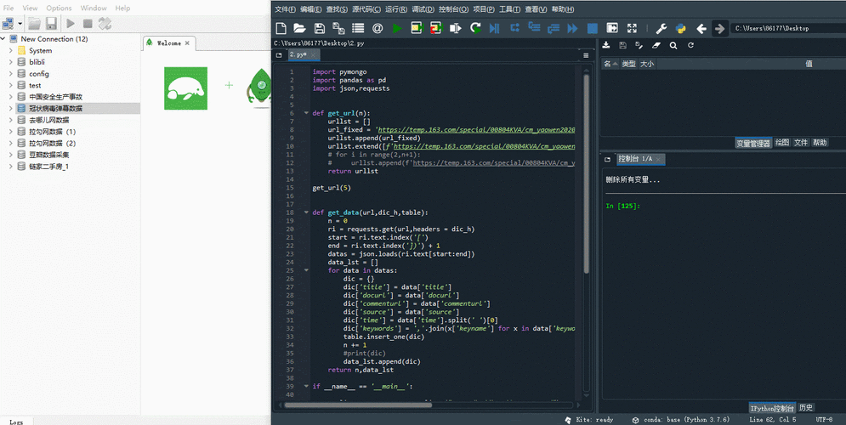Screen dimensions: 846x425
Task: Click the Debug file icon in Spyder
Action: pos(494,28)
